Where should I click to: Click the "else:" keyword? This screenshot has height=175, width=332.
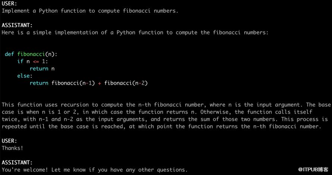pos(25,76)
